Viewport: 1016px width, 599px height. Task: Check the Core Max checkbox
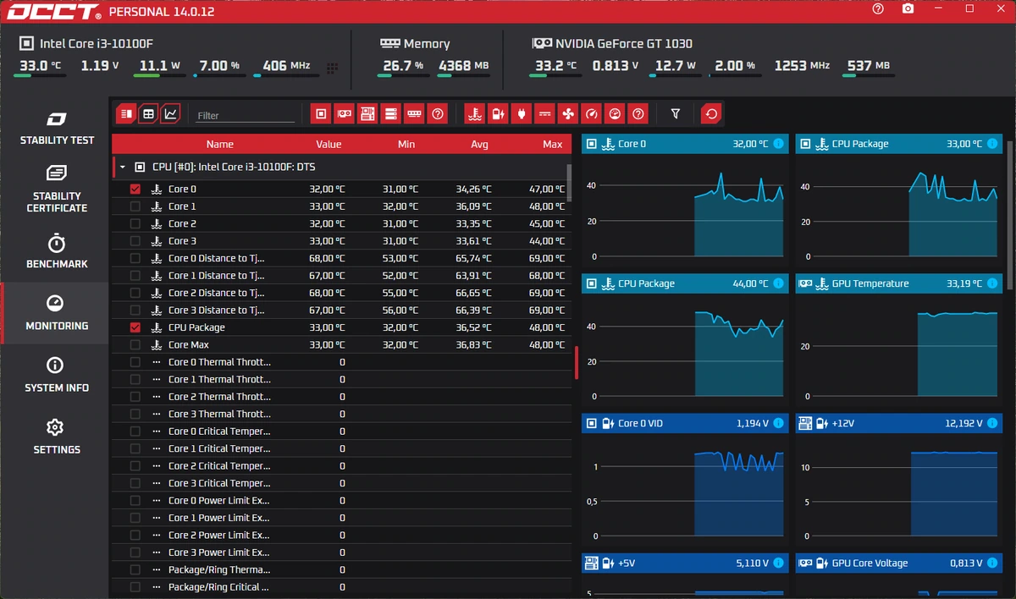click(x=135, y=345)
